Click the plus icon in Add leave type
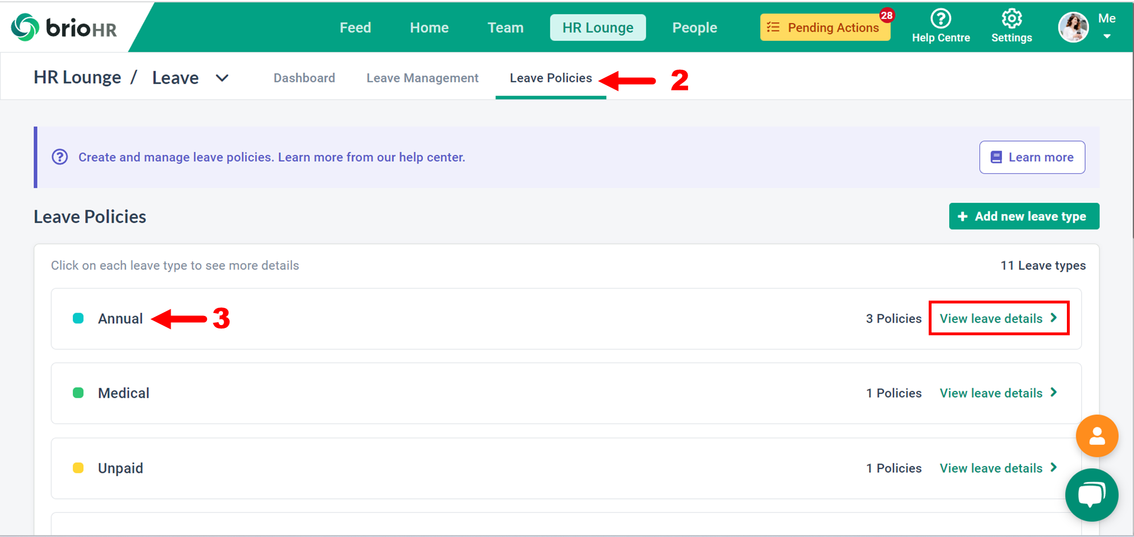Screen dimensions: 1134x537 click(962, 217)
